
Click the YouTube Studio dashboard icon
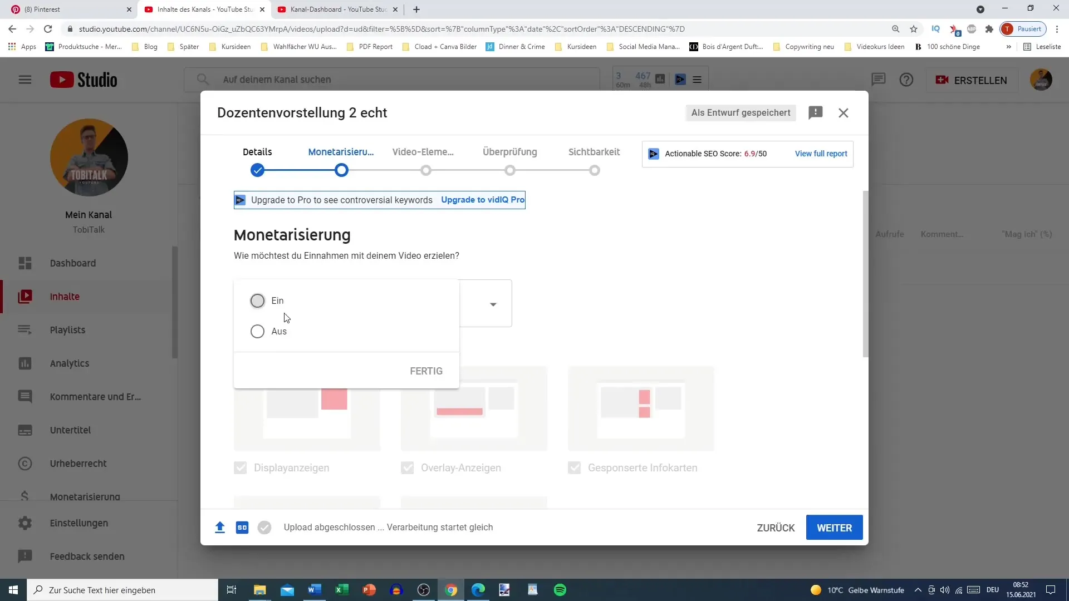25,263
